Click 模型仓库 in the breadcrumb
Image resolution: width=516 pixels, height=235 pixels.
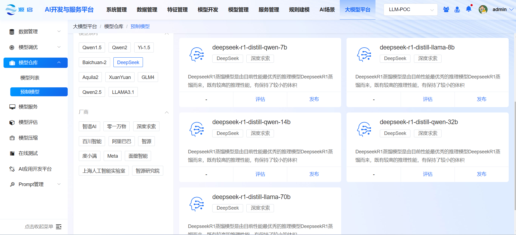coord(114,27)
